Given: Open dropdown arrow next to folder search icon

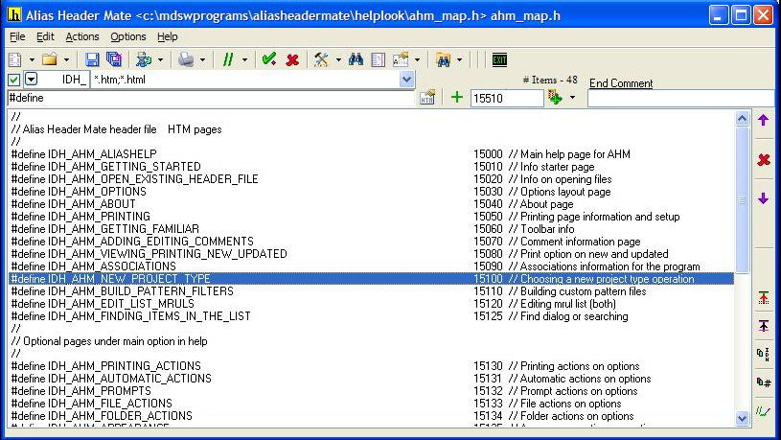Looking at the screenshot, I should pyautogui.click(x=459, y=60).
